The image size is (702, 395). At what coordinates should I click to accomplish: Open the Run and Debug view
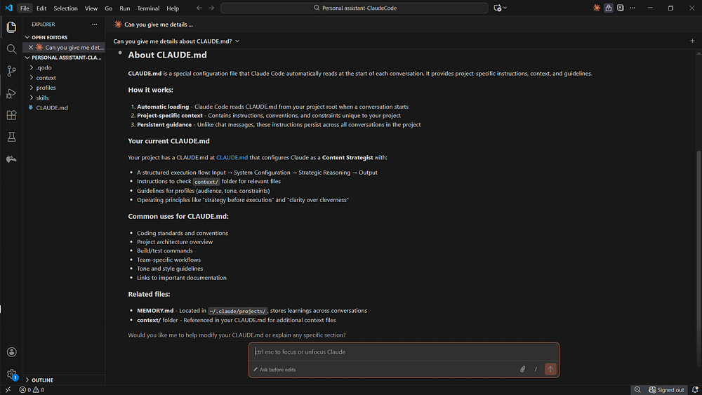tap(12, 93)
